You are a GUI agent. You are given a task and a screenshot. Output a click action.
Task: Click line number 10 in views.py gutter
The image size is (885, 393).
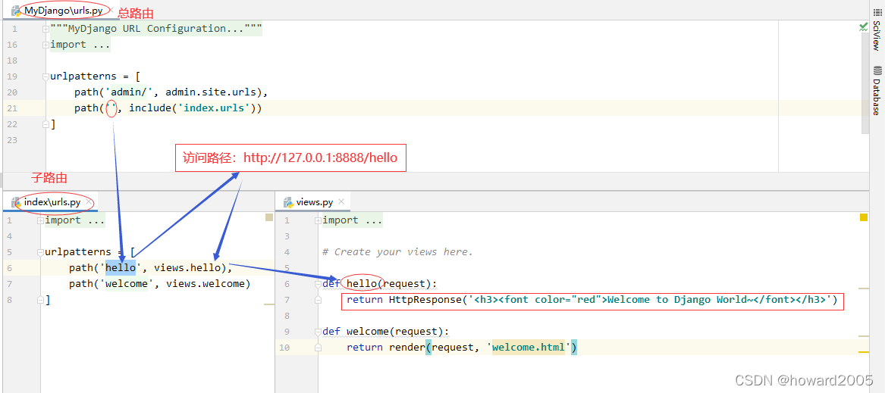click(x=284, y=348)
